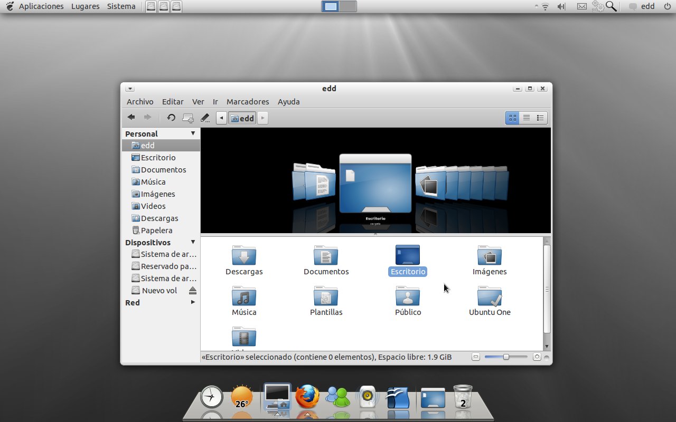Viewport: 676px width, 422px height.
Task: Open the wireless network indicator
Action: [x=544, y=6]
